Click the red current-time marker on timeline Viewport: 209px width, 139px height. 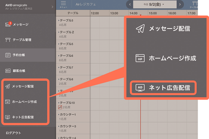point(140,15)
